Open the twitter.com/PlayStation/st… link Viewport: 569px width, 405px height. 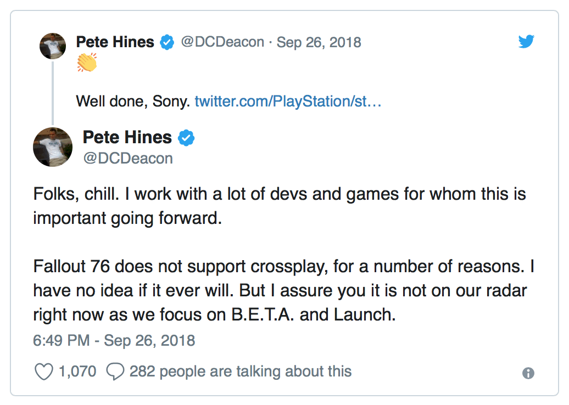coord(288,101)
